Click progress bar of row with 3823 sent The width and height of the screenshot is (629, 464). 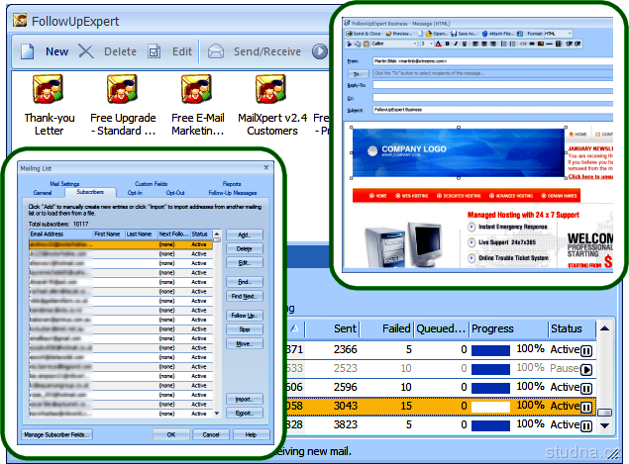pyautogui.click(x=490, y=425)
